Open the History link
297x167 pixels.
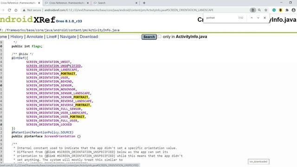coord(17,37)
